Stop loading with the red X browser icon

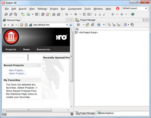tap(22, 25)
